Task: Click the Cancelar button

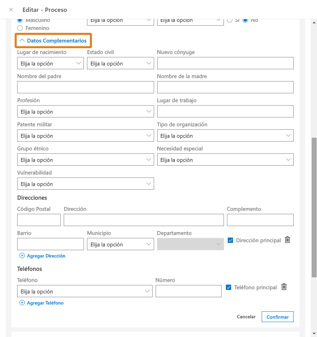Action: point(246,317)
